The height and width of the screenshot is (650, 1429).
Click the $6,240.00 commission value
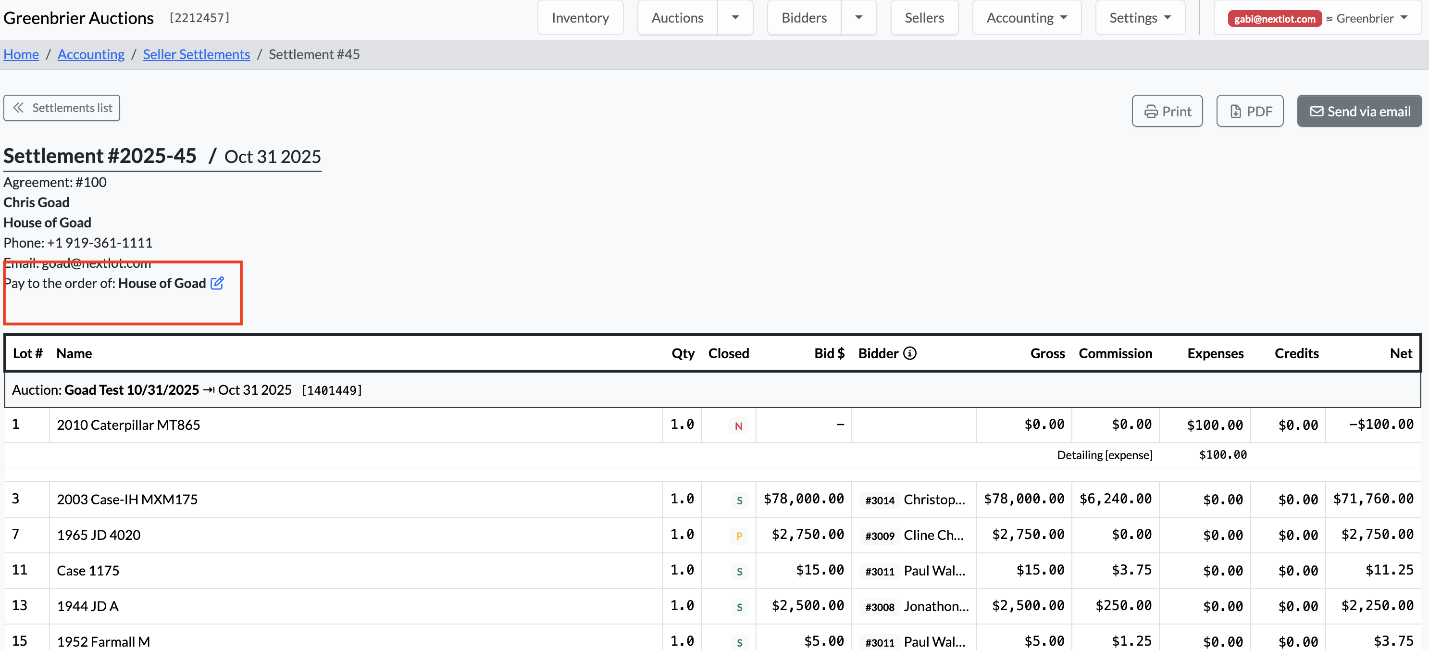tap(1115, 499)
